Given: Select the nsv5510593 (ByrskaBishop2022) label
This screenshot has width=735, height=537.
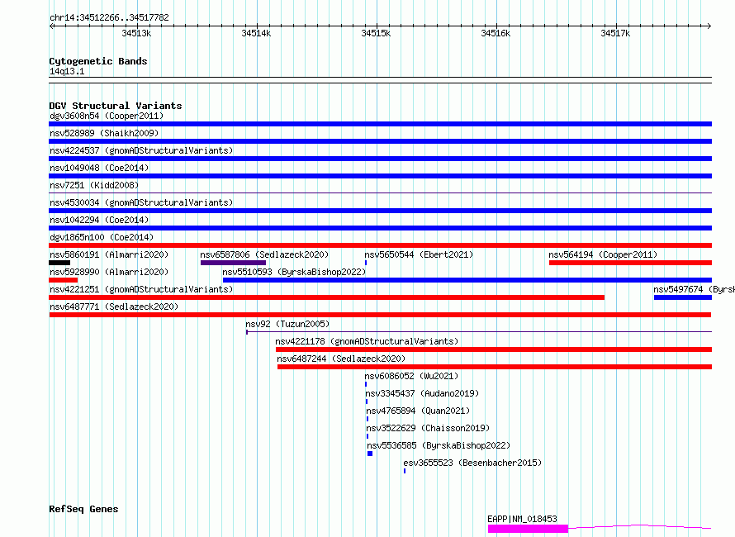Looking at the screenshot, I should pos(294,272).
